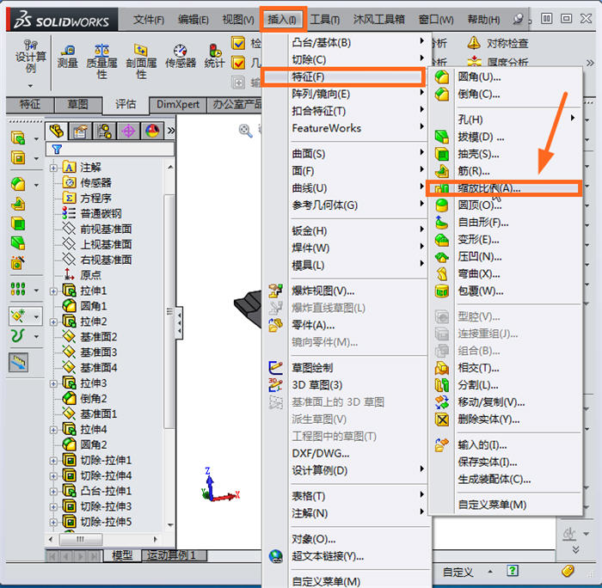Switch to the 草图 sketch tab
The width and height of the screenshot is (602, 588).
[77, 104]
